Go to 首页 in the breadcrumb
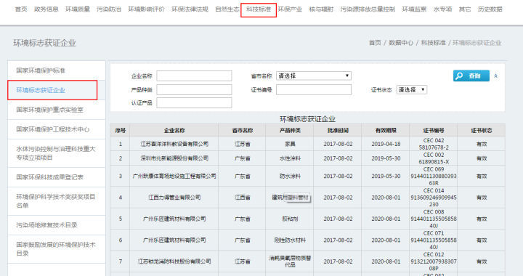Image resolution: width=523 pixels, height=276 pixels. pos(375,43)
